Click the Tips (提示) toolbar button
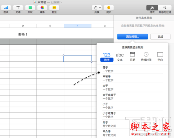The height and width of the screenshot is (138, 174). coord(109,8)
